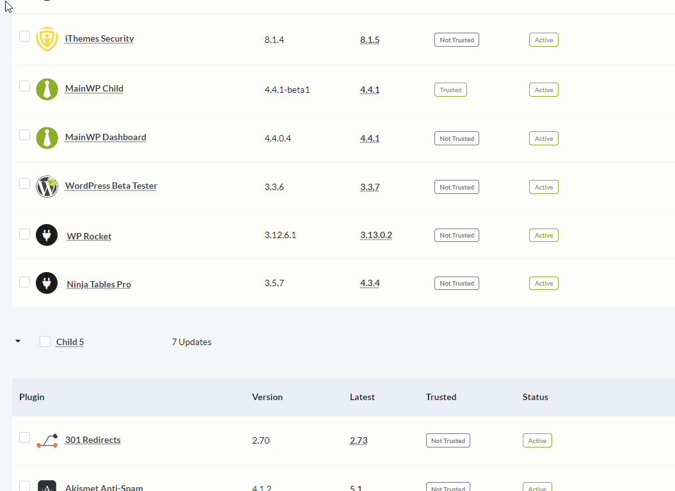Open the iThemes Security plugin link
The height and width of the screenshot is (491, 675).
coord(99,39)
